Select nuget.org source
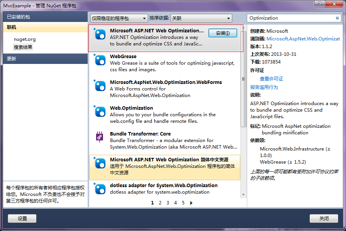 25,39
